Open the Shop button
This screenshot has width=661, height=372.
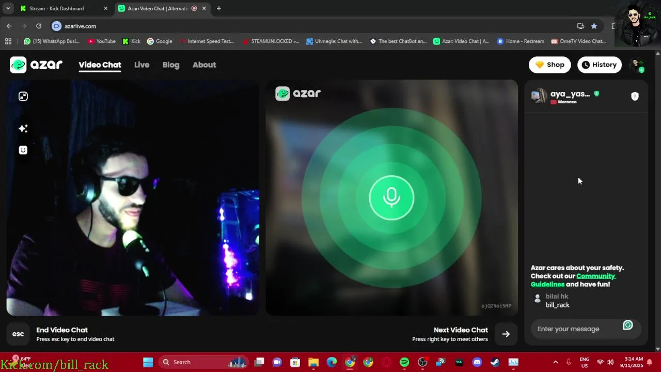pyautogui.click(x=550, y=65)
